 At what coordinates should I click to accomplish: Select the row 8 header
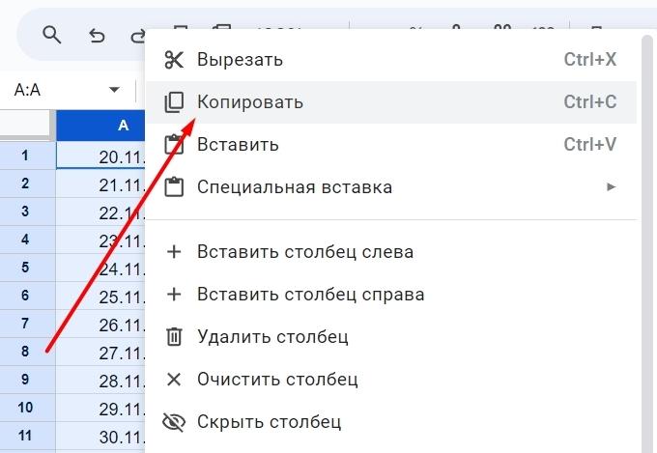click(25, 352)
